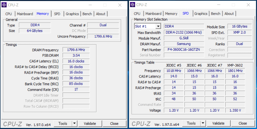Close the left CPU-Z window with X
Image resolution: width=257 pixels, height=129 pixels.
[120, 5]
